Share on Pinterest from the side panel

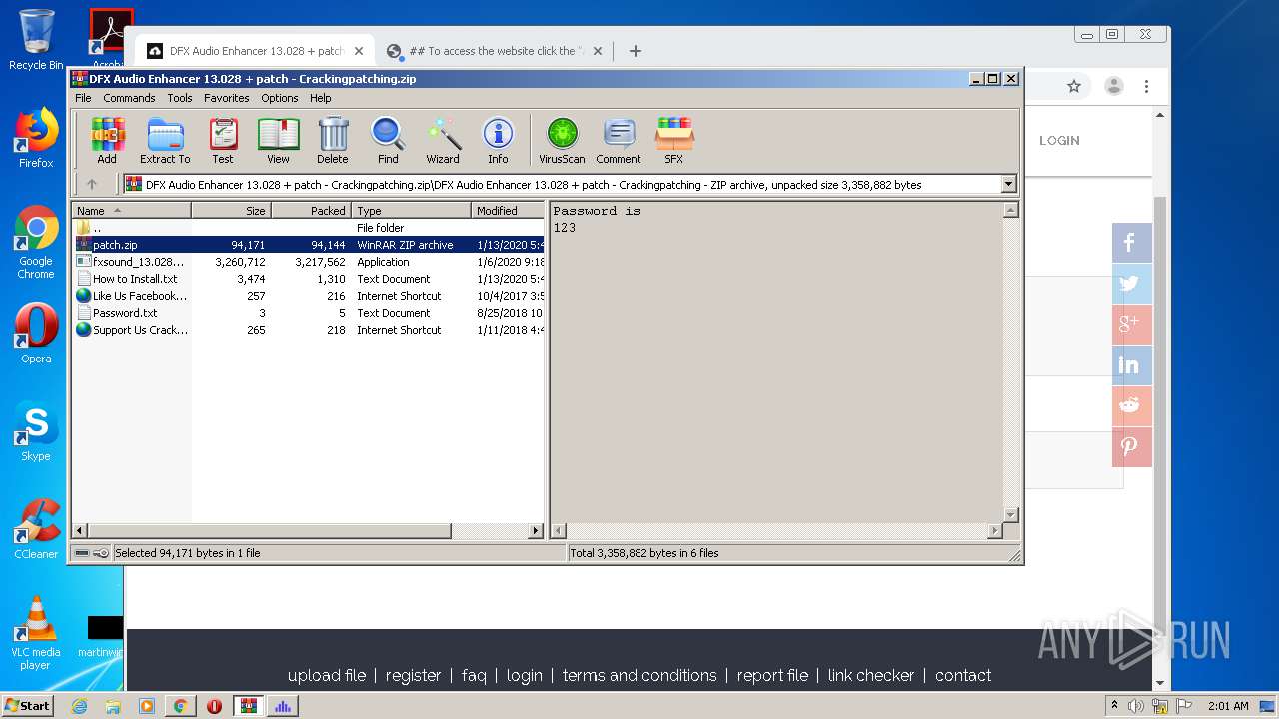click(x=1131, y=447)
